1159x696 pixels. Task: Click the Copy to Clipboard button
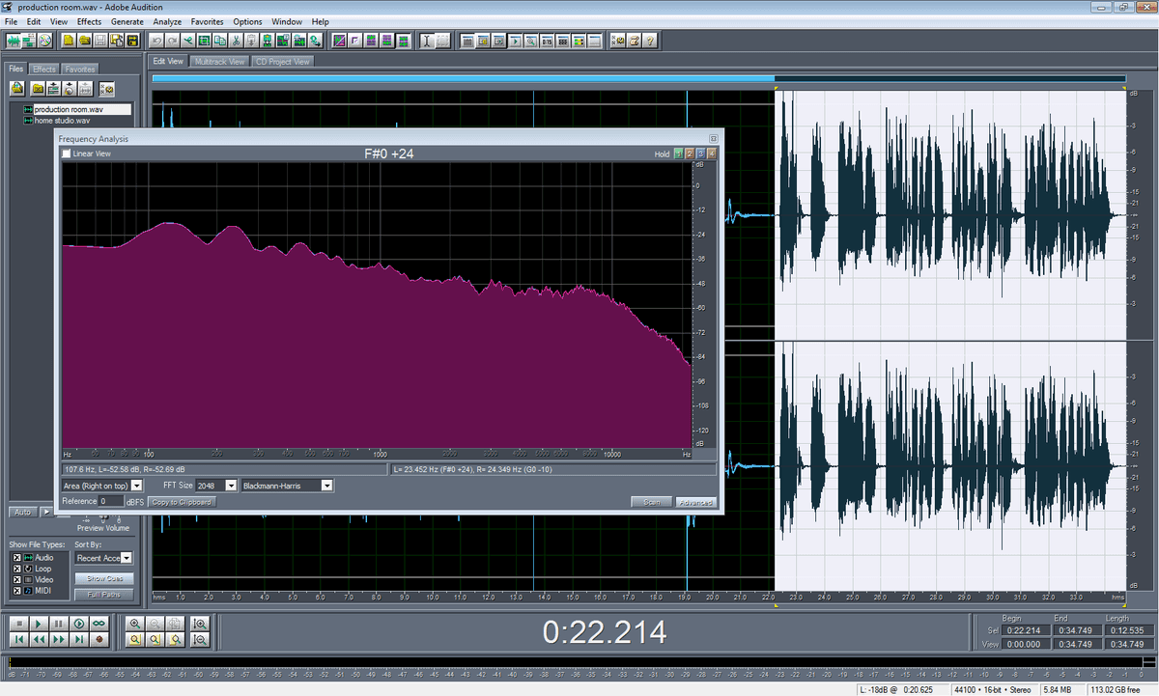point(181,502)
